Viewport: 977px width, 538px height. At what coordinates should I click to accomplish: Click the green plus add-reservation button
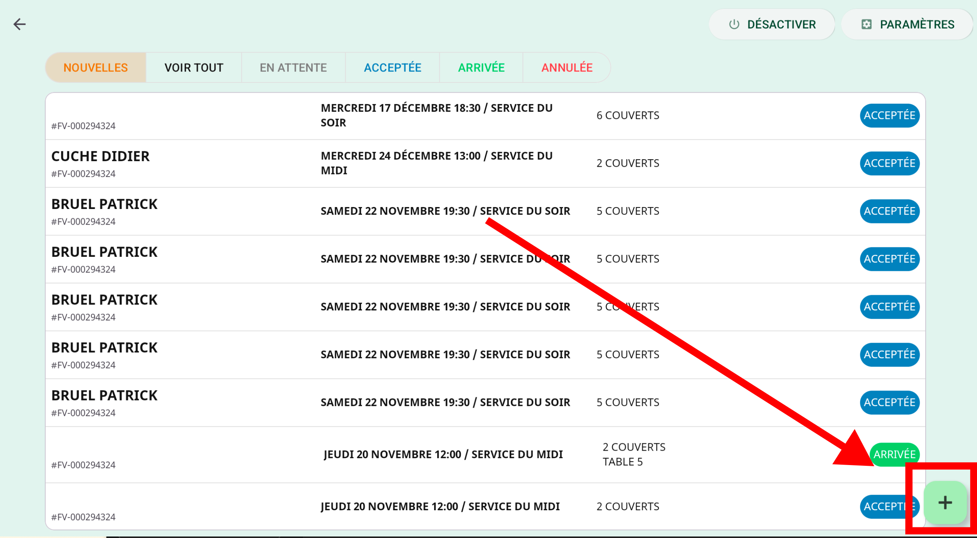tap(945, 502)
